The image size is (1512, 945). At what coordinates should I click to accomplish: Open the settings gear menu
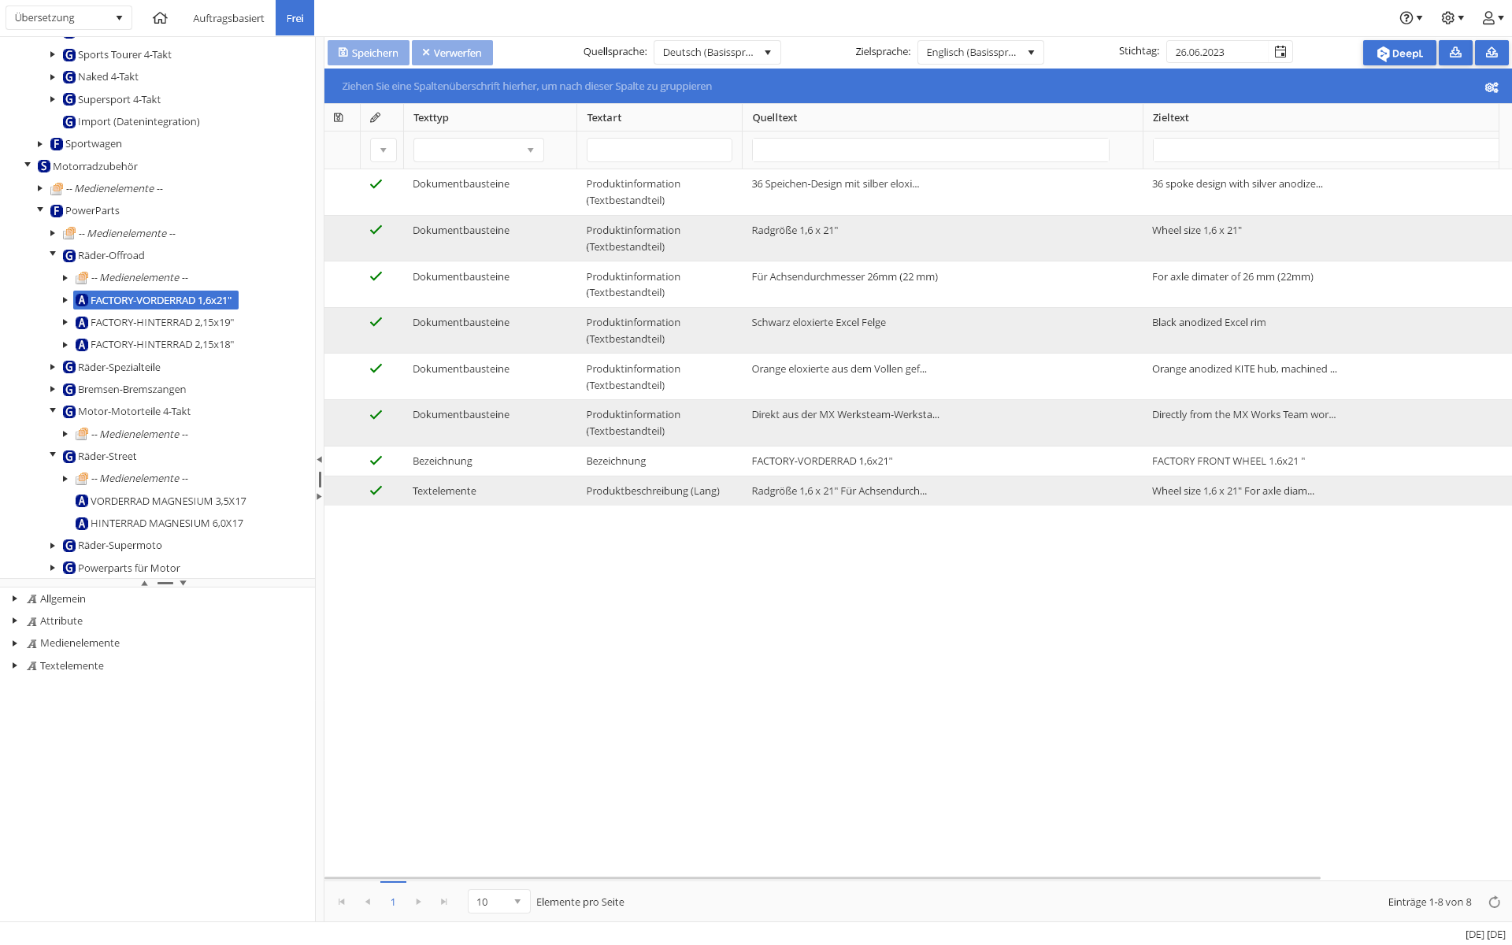(x=1452, y=17)
